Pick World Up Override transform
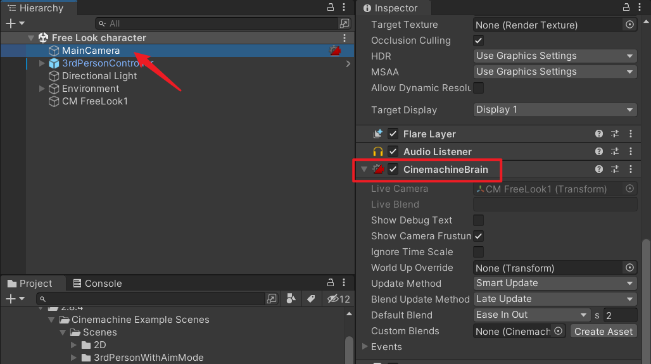Viewport: 651px width, 364px height. [x=630, y=268]
